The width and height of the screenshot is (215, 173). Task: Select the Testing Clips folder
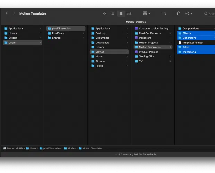pyautogui.click(x=153, y=56)
